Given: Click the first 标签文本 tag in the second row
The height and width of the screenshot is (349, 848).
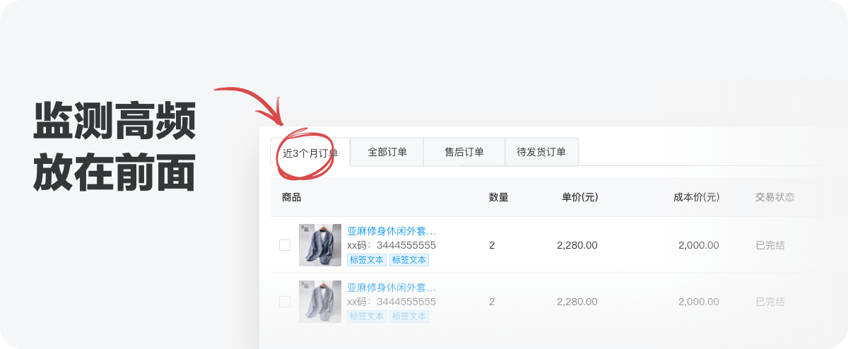Looking at the screenshot, I should [367, 316].
